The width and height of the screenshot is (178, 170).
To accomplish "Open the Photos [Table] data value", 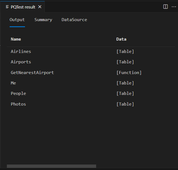I will (125, 104).
